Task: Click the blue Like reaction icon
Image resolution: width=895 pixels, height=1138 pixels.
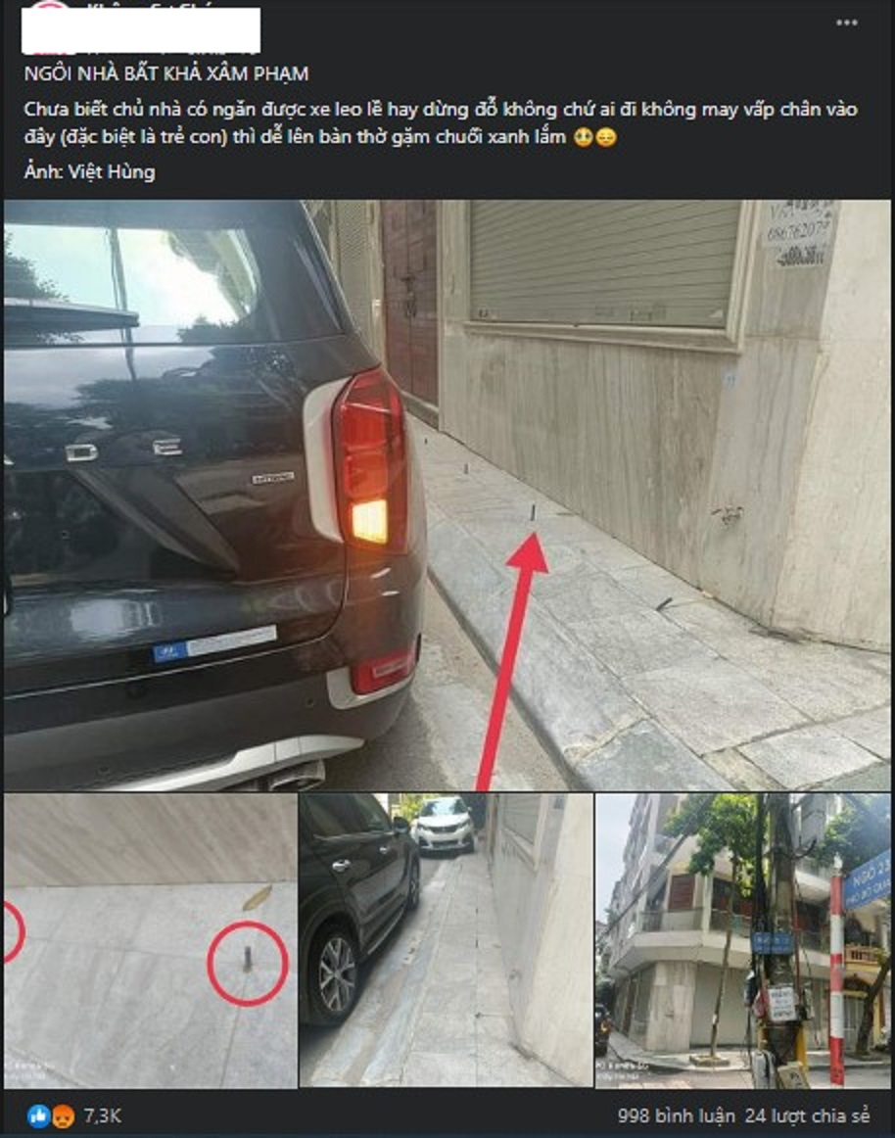Action: click(38, 1115)
